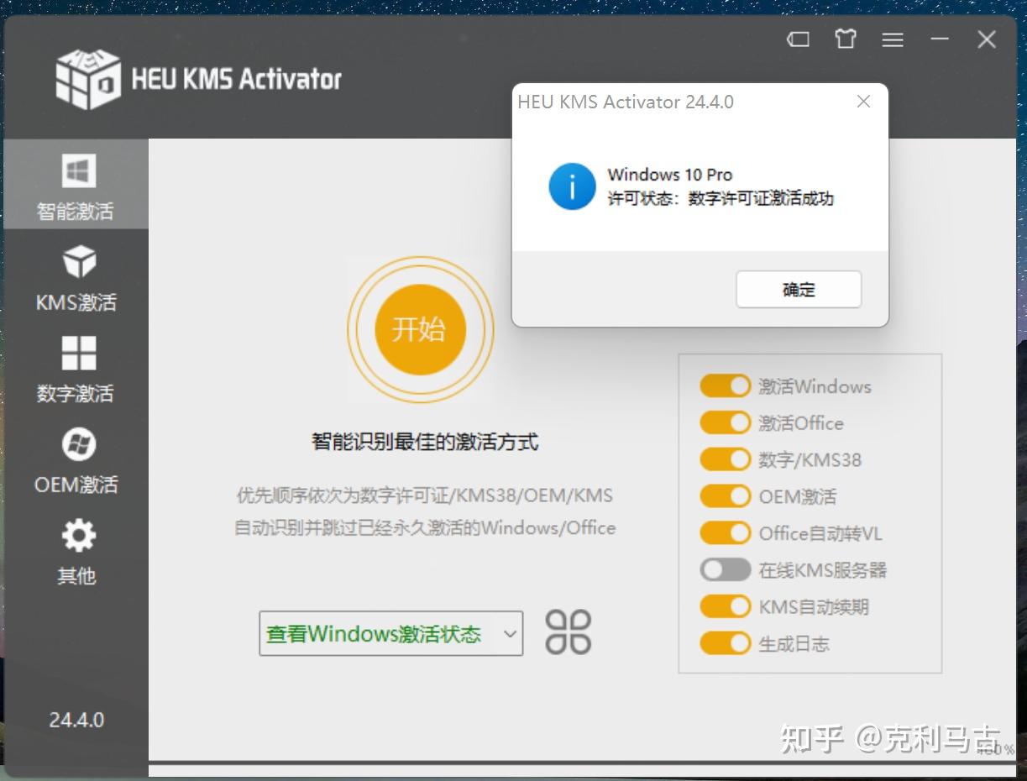Turn off the OEM激活 switch

(x=725, y=496)
